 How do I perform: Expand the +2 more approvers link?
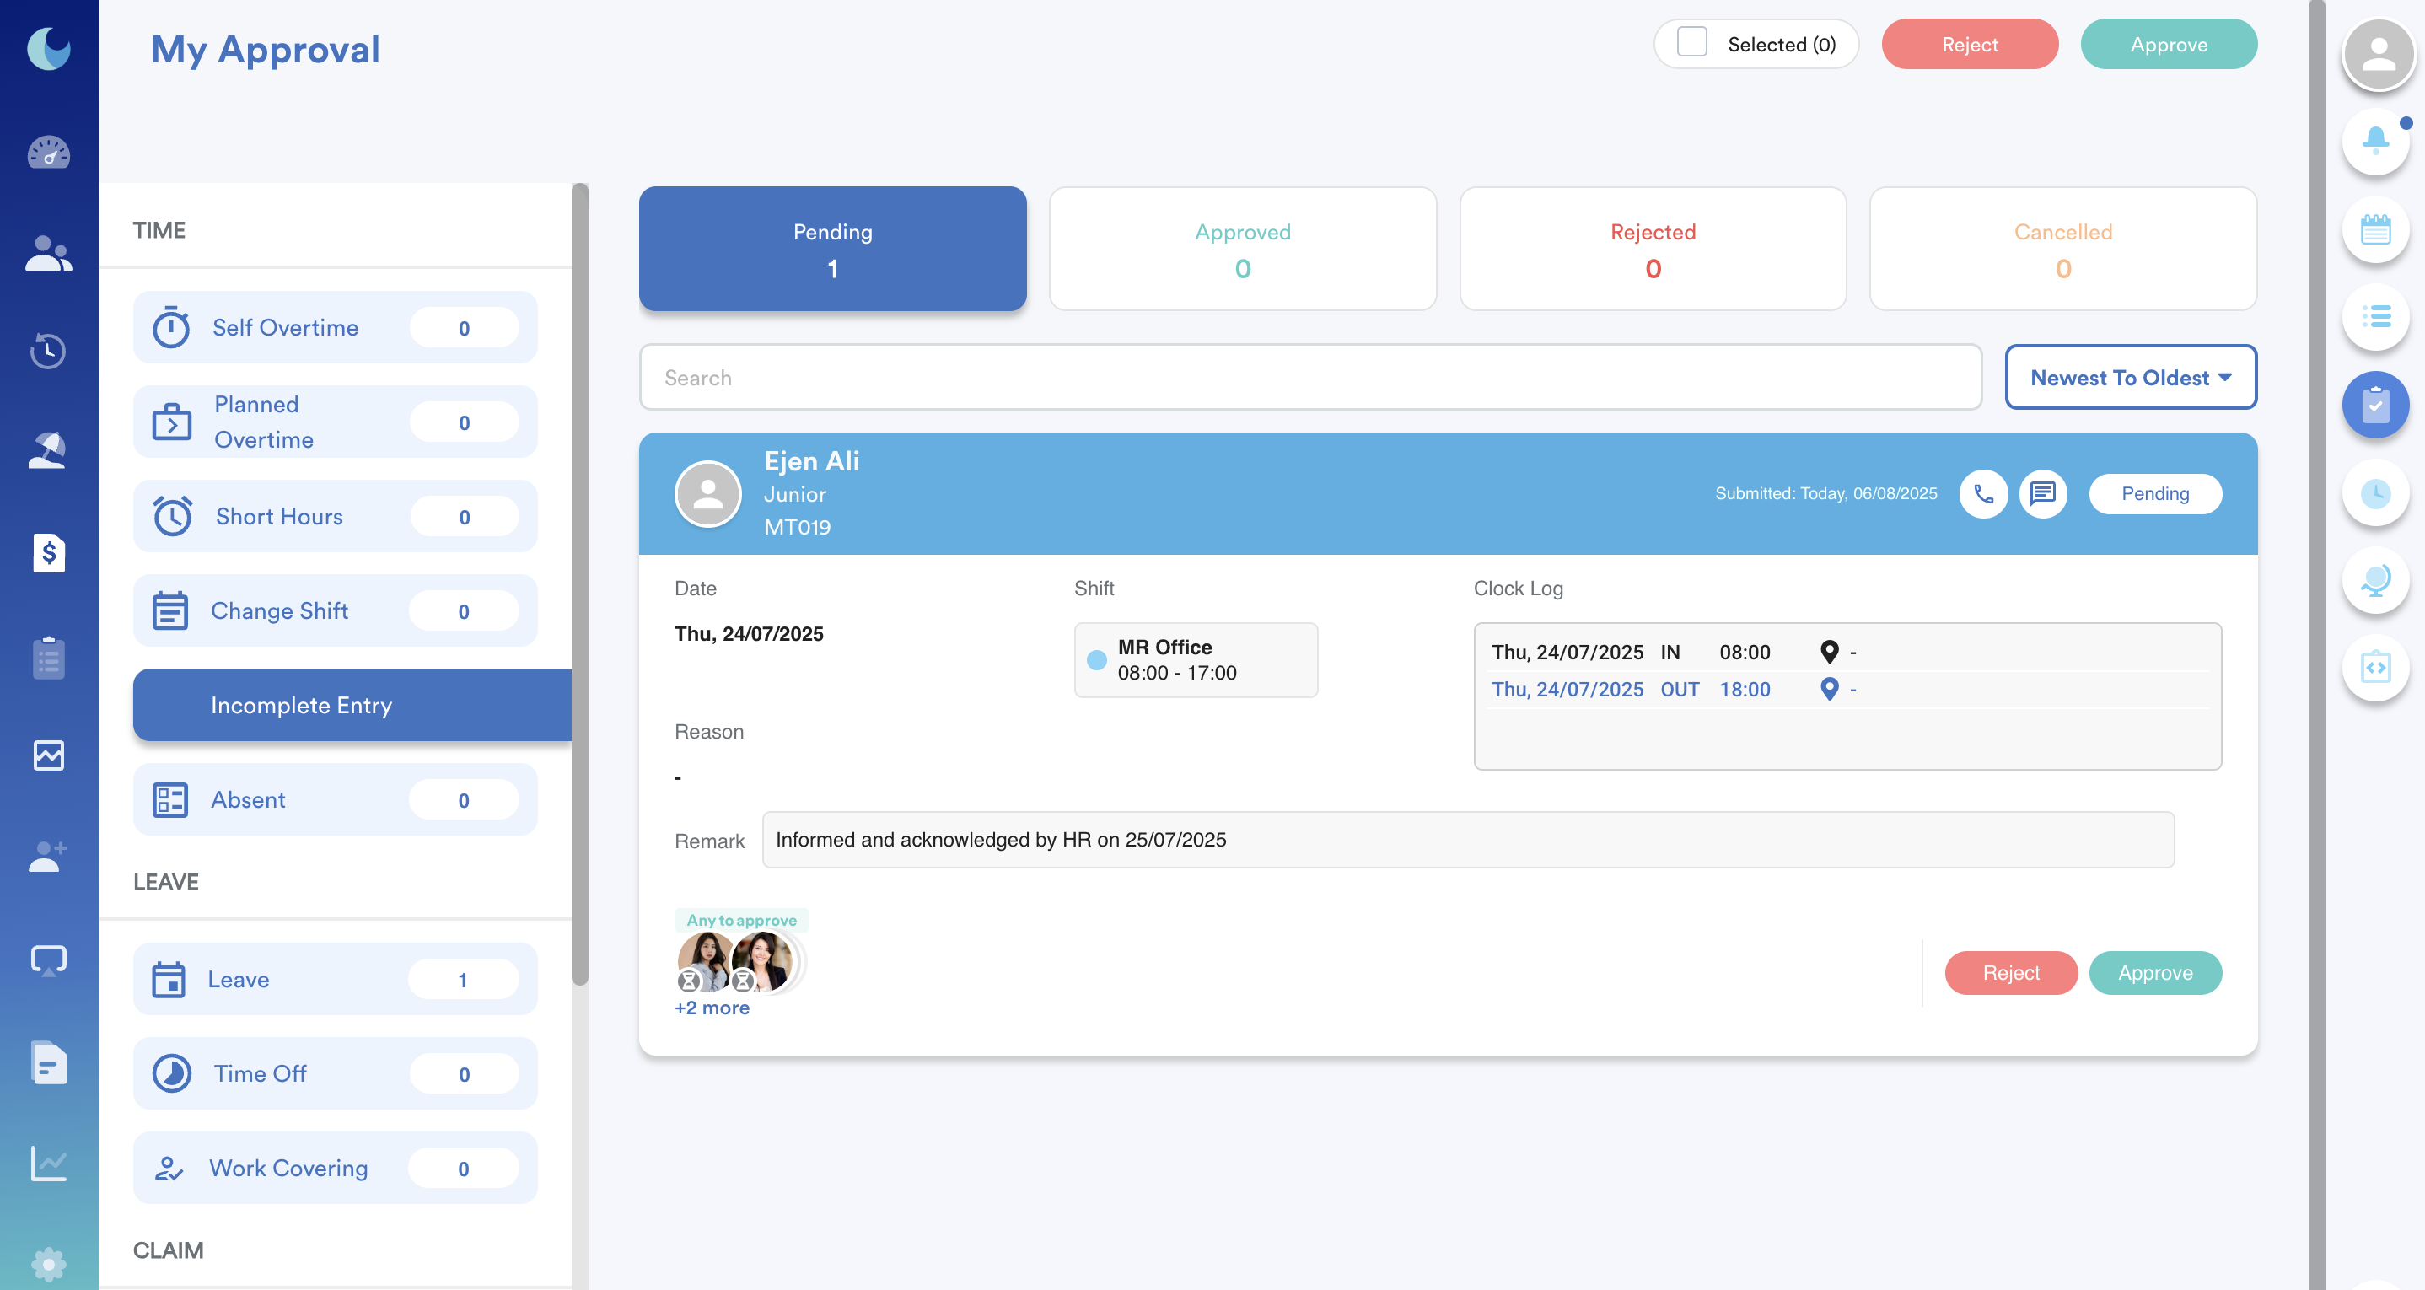[x=712, y=1008]
